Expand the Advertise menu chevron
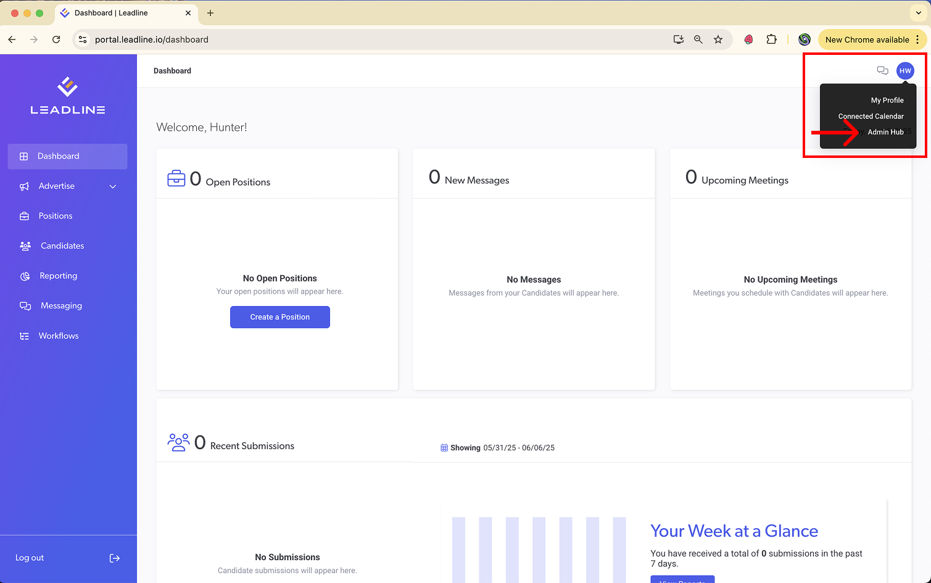 pos(113,186)
